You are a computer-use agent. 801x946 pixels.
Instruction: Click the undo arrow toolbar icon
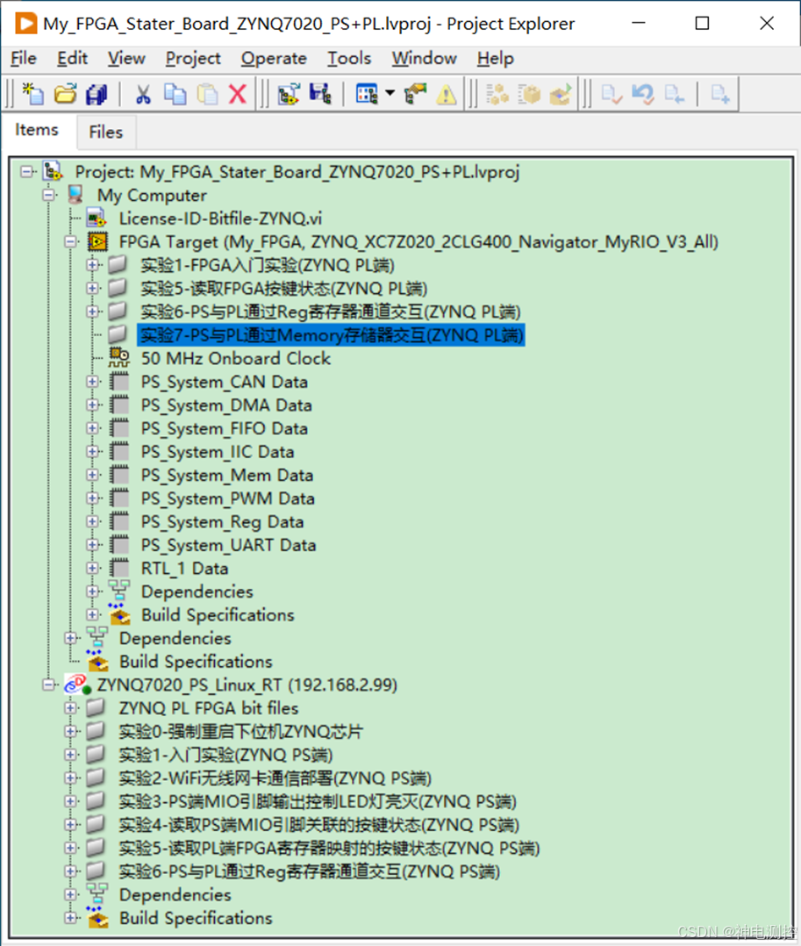tap(643, 94)
